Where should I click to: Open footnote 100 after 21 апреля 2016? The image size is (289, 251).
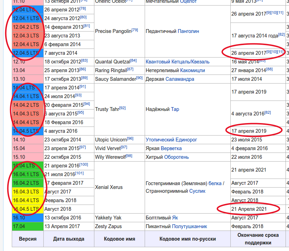[x=84, y=164]
